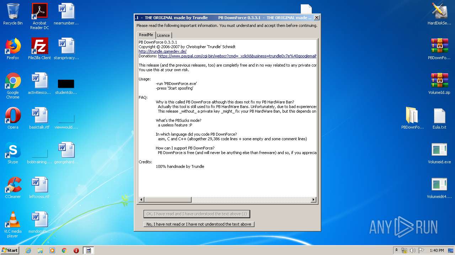Launch Opera desktop shortcut
This screenshot has height=255, width=455.
pos(13,119)
